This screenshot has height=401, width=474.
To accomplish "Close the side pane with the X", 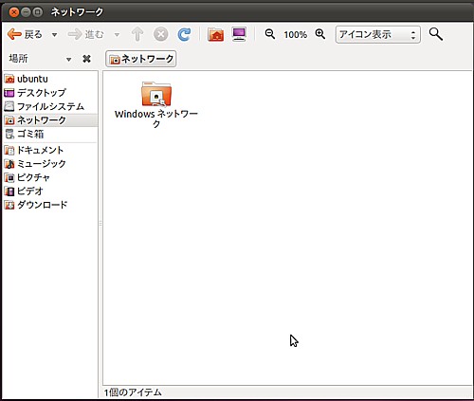I will click(86, 59).
